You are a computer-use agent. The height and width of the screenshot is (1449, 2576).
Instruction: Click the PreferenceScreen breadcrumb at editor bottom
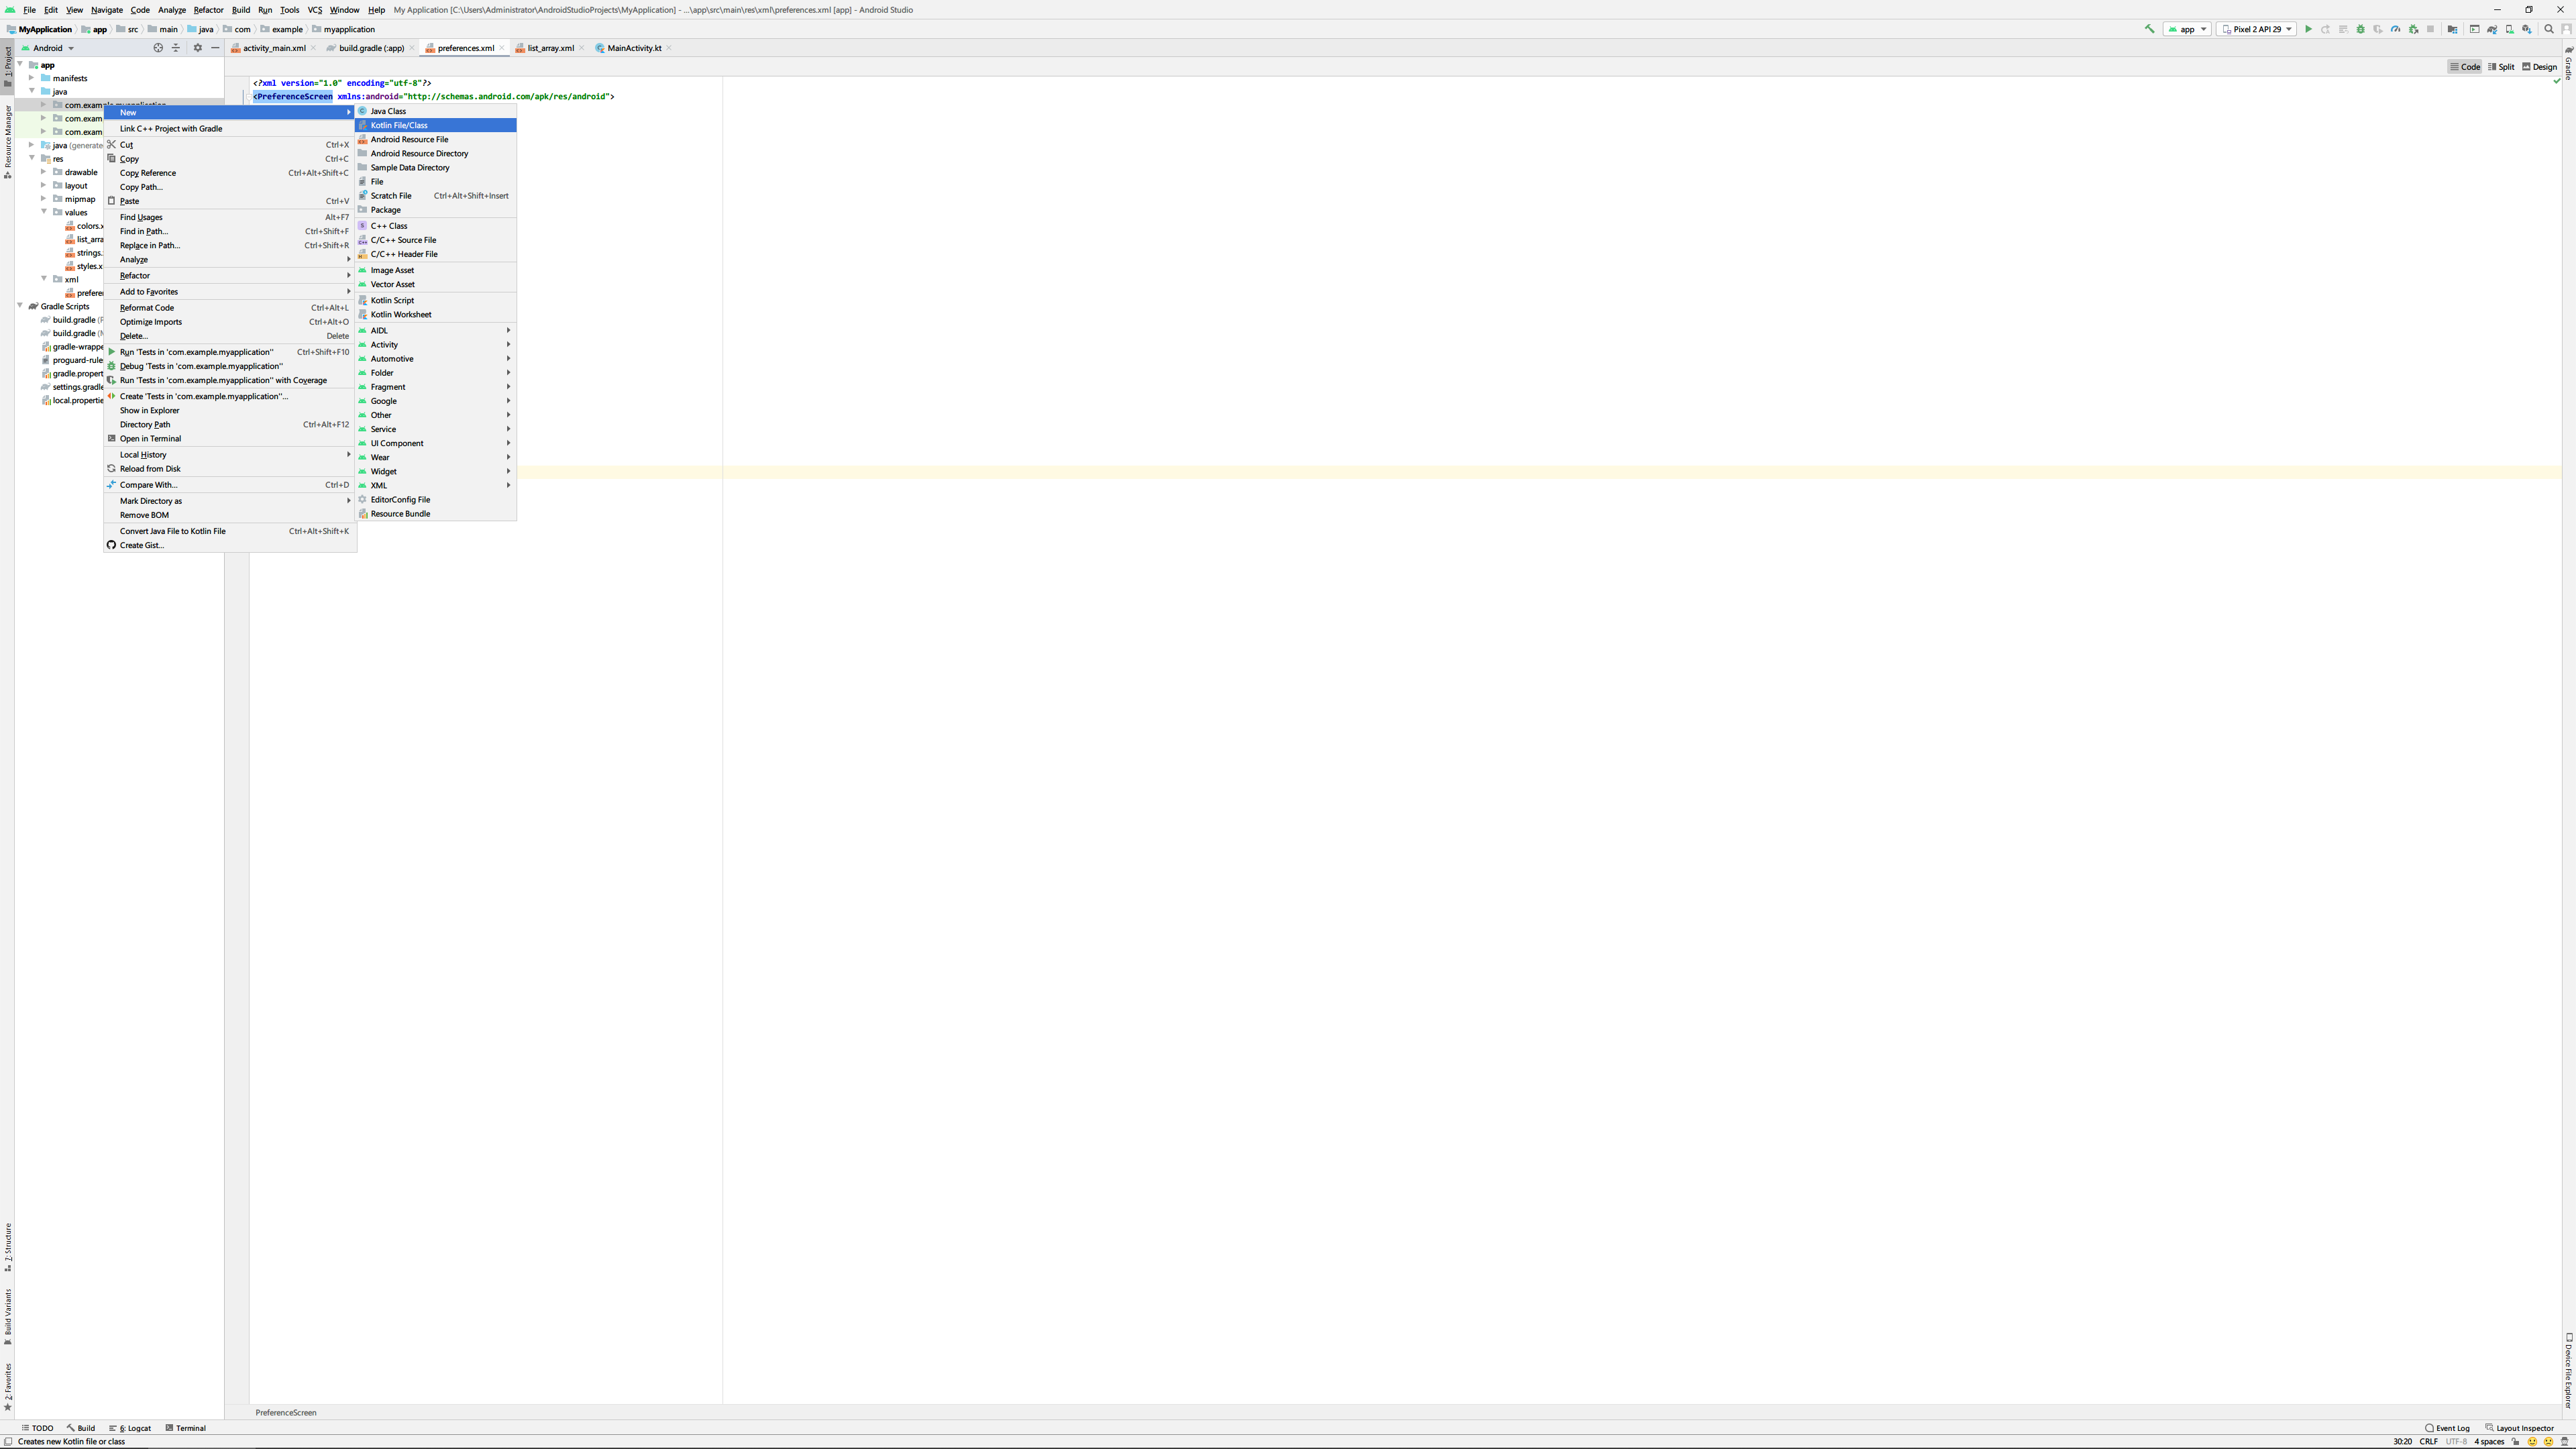click(286, 1412)
